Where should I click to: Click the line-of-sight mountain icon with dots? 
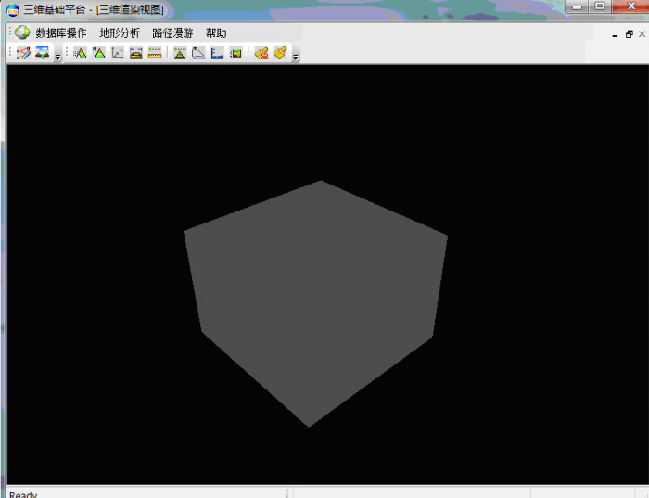[x=180, y=53]
